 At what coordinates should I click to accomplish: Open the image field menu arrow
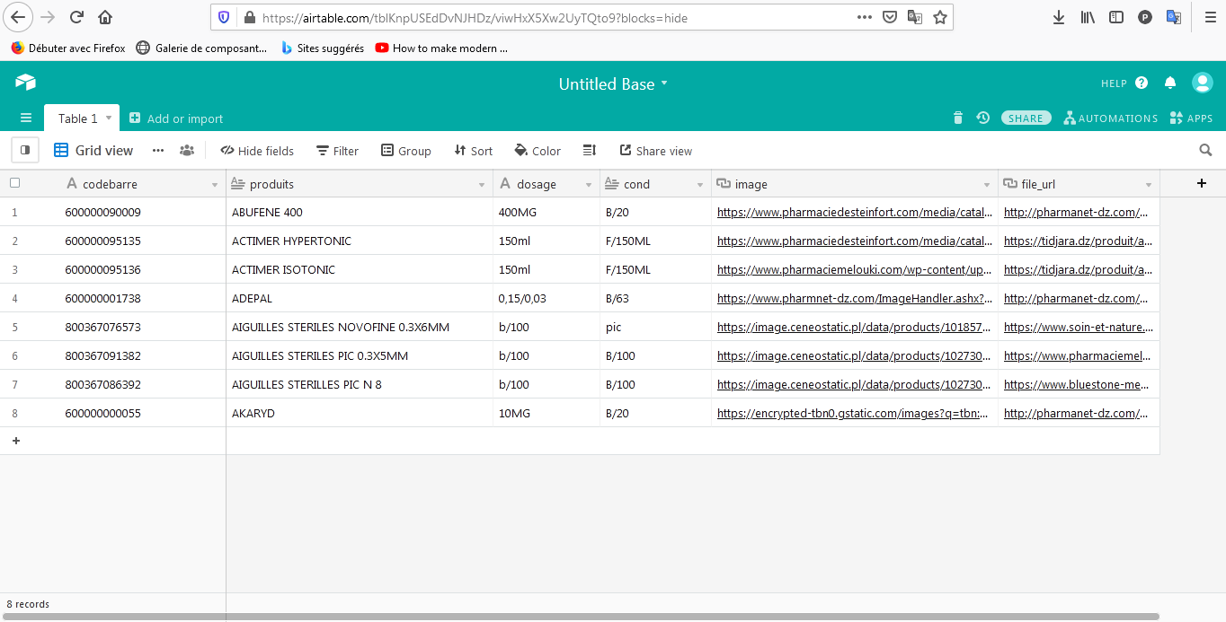coord(987,185)
